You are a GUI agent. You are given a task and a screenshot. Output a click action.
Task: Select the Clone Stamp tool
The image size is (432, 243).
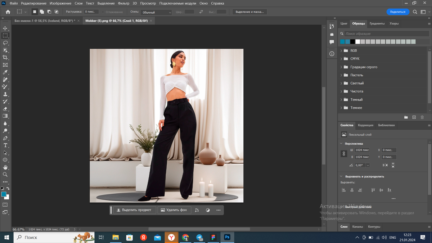point(5,94)
